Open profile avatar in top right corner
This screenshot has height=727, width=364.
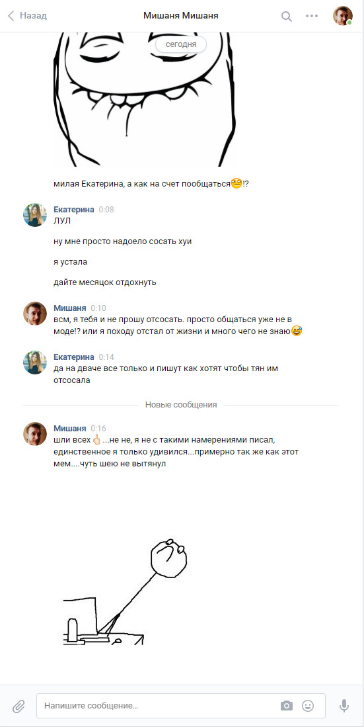(x=343, y=16)
